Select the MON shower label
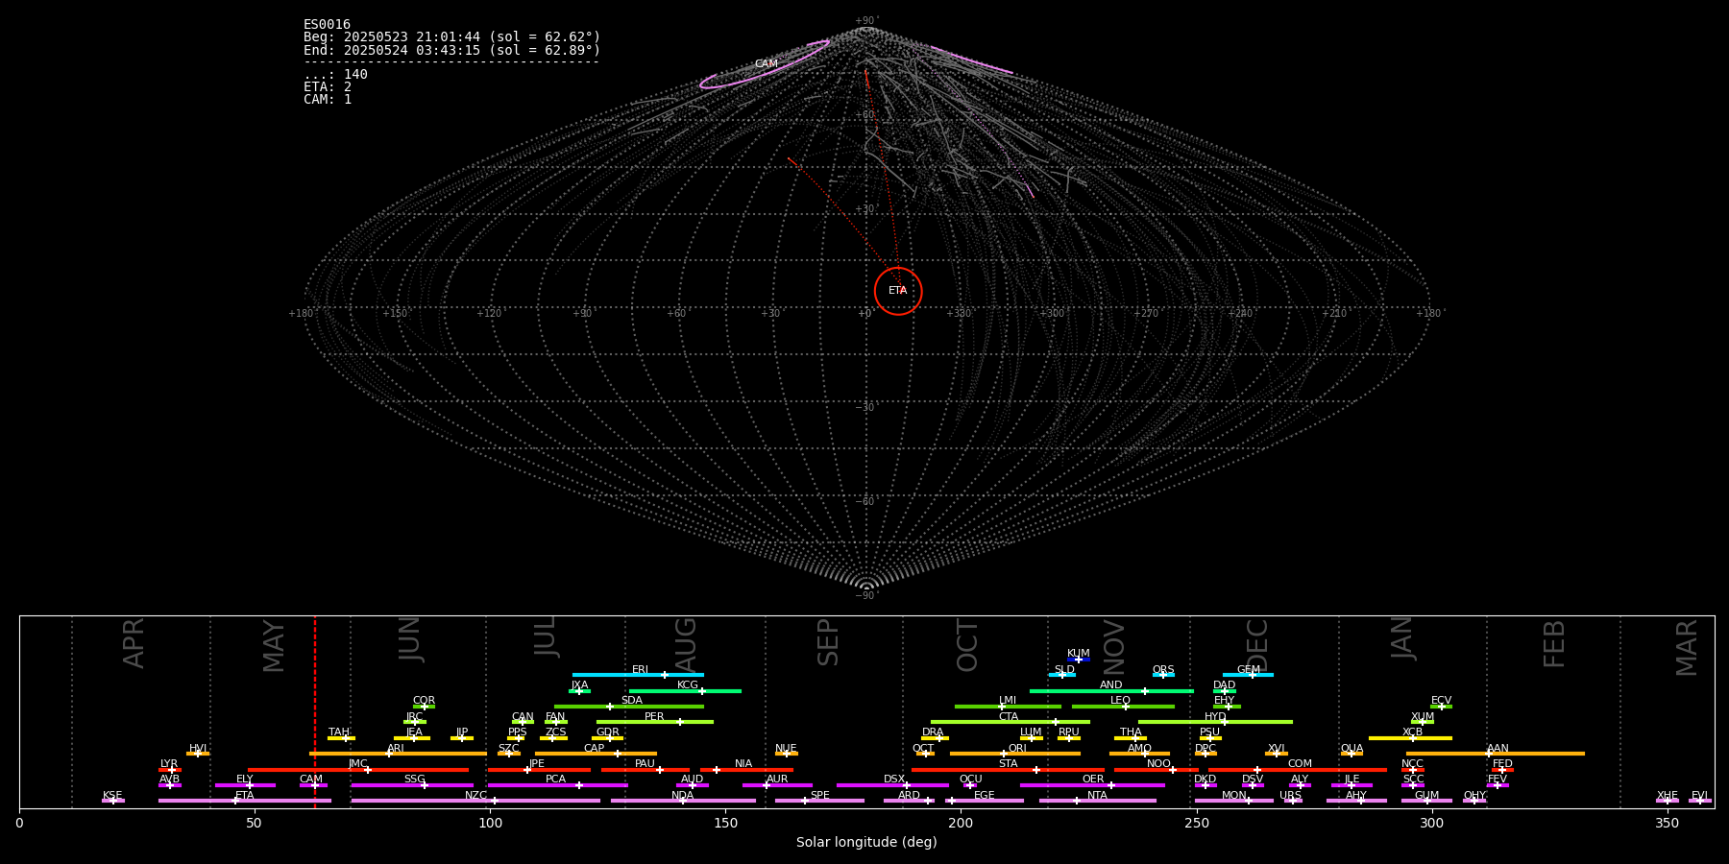Screen dimensions: 1729x864 point(1233,795)
